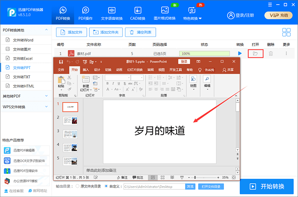Click the 登录/注册 link

(x=241, y=15)
